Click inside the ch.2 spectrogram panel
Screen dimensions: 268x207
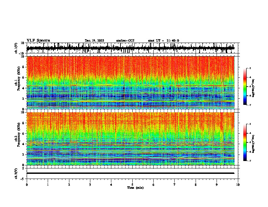coord(130,139)
